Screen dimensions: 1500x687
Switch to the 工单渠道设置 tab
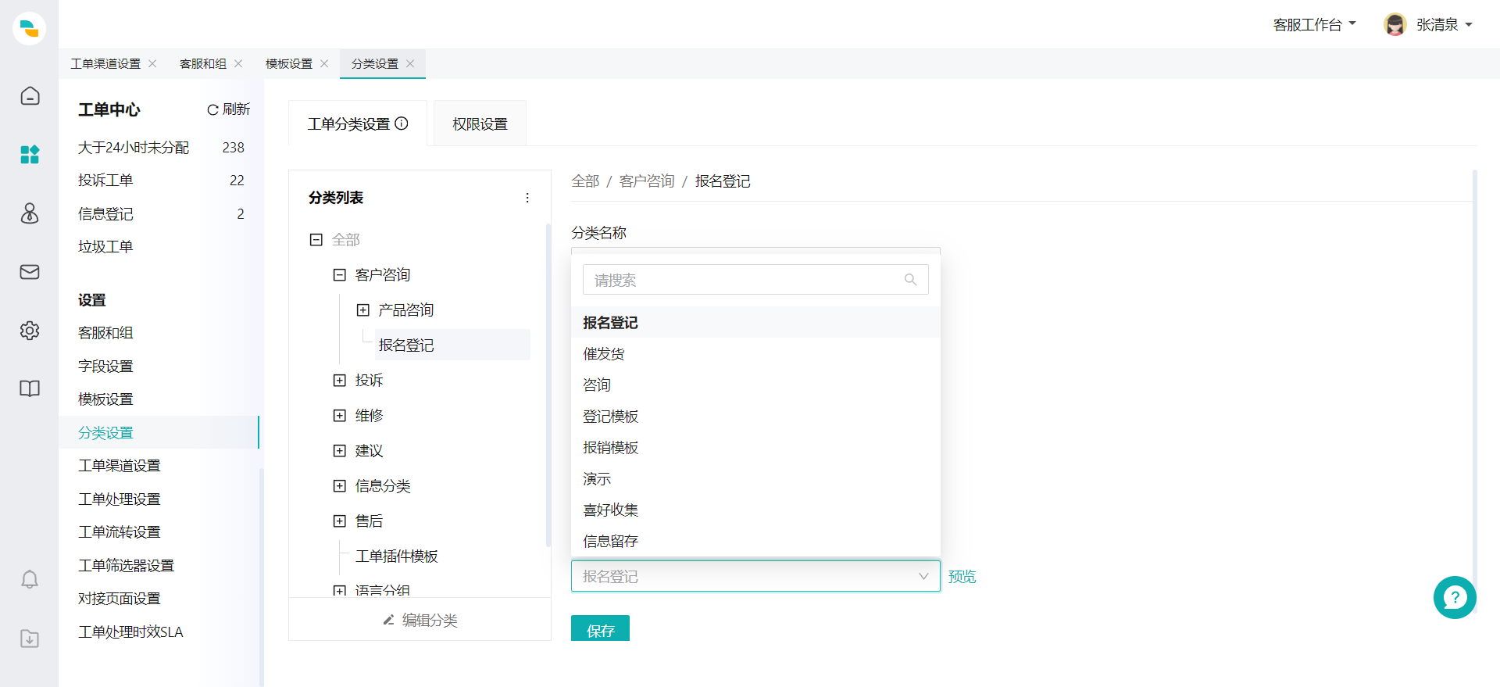coord(105,63)
